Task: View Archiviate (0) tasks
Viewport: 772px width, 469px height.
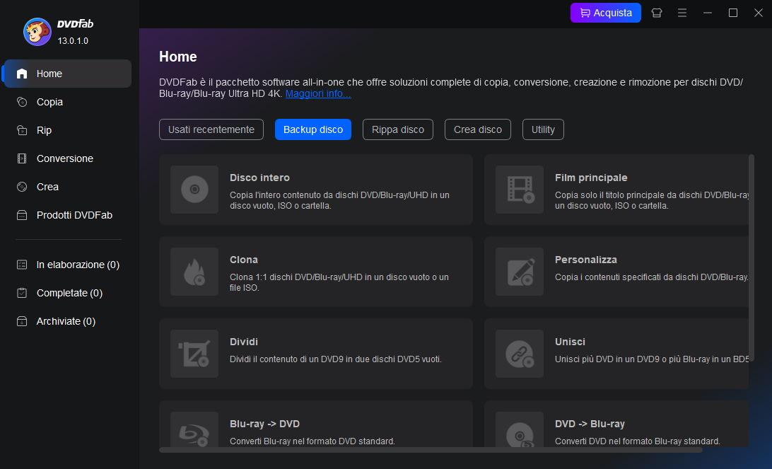Action: coord(67,321)
